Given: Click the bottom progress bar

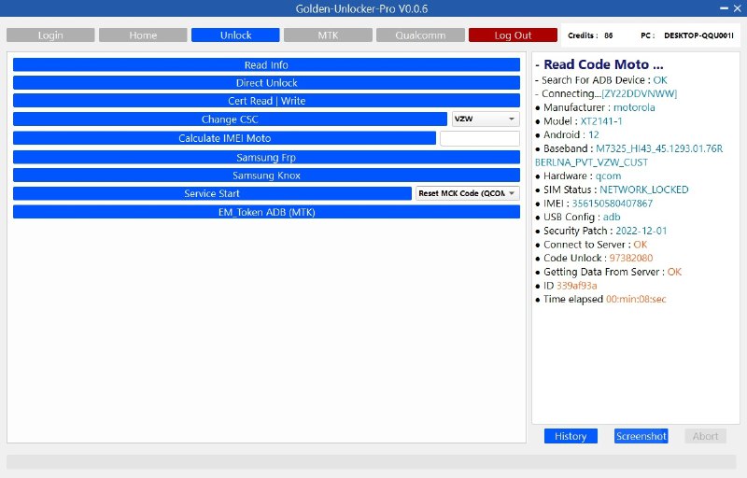Looking at the screenshot, I should 371,461.
